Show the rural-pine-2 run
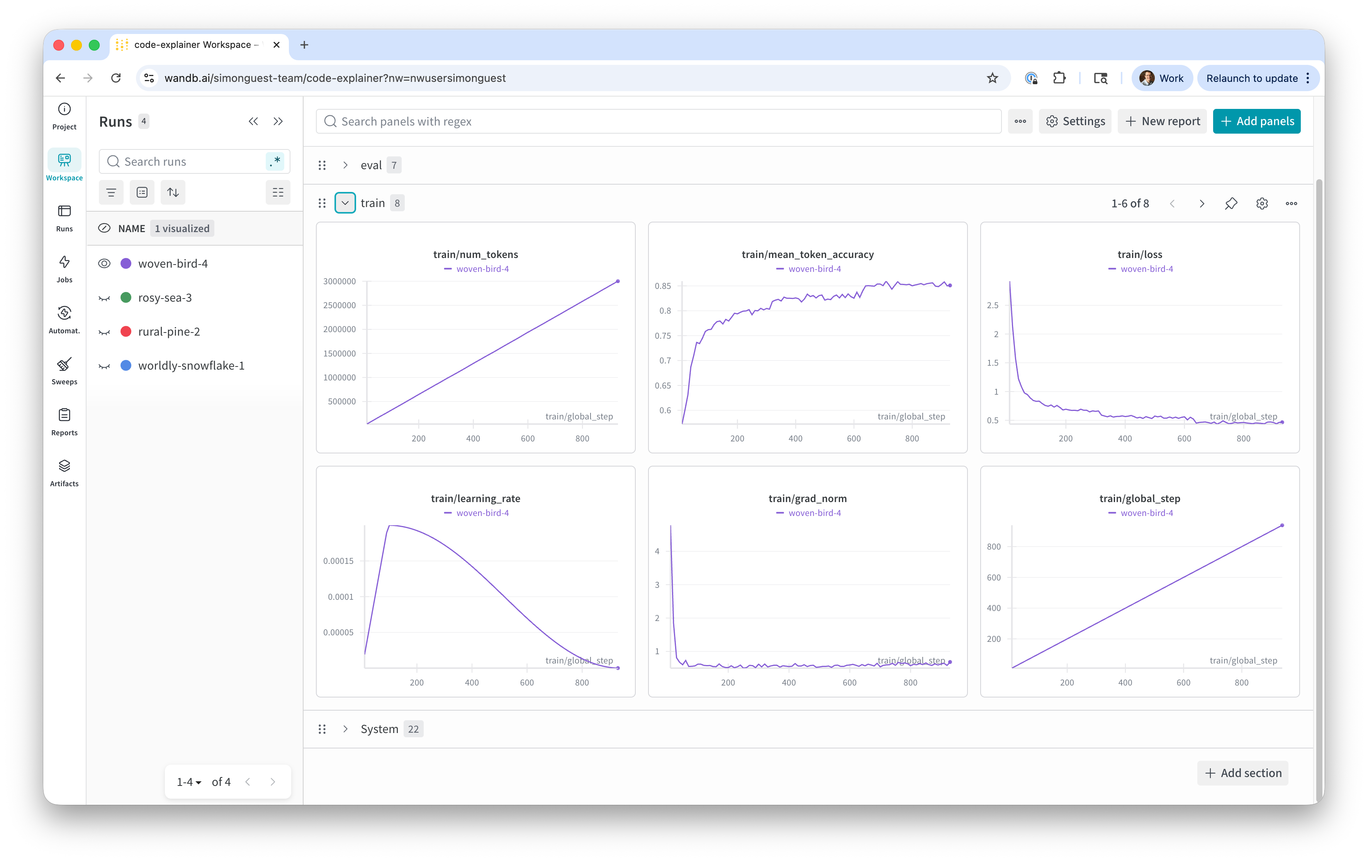 pyautogui.click(x=104, y=332)
